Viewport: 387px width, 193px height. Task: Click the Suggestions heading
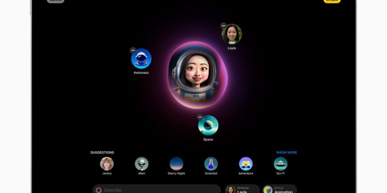click(x=102, y=153)
